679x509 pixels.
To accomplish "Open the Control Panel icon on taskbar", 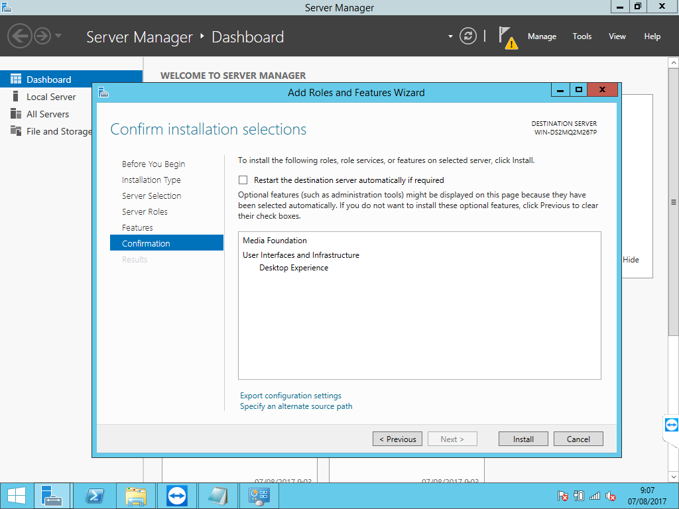I will (259, 496).
